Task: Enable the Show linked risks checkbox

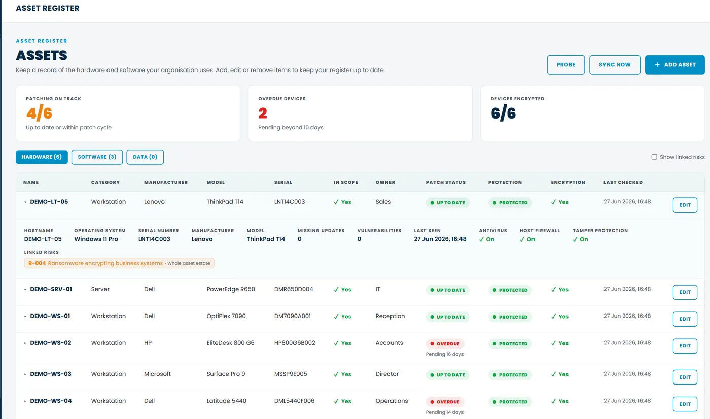Action: point(654,157)
